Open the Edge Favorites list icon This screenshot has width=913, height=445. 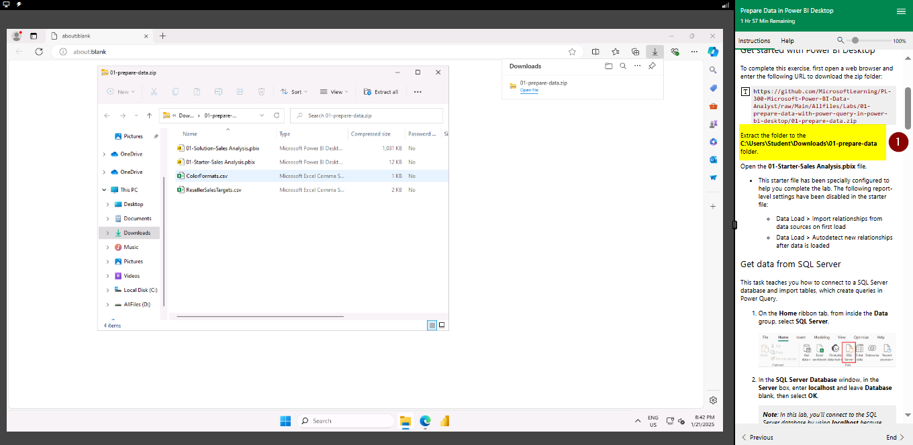pyautogui.click(x=616, y=52)
